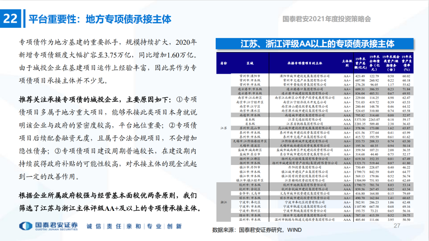Click the row 绍兴市交通投资集团有限公司
Image resolution: width=429 pixels, height=241 pixels.
point(322,215)
